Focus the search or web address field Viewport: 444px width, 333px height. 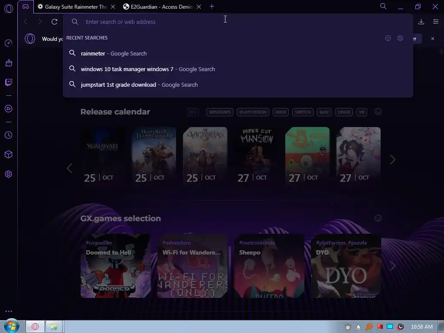point(238,22)
